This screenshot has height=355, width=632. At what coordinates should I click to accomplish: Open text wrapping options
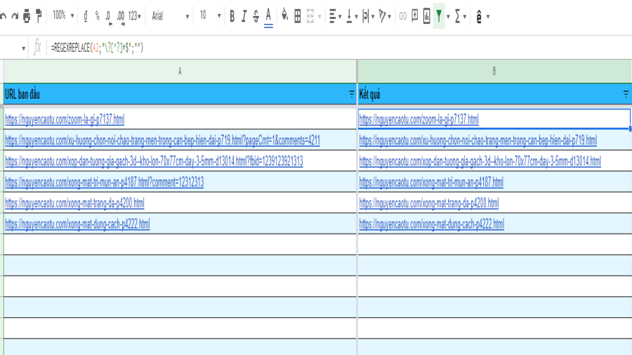click(x=368, y=16)
